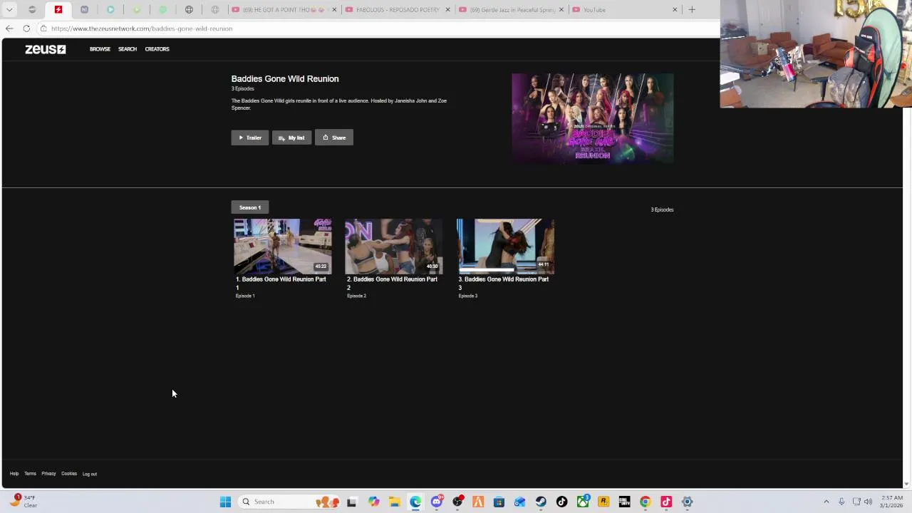Switch to the 'Gentle Jazz in Peaceful Spring' tab
The width and height of the screenshot is (912, 513).
pyautogui.click(x=512, y=10)
